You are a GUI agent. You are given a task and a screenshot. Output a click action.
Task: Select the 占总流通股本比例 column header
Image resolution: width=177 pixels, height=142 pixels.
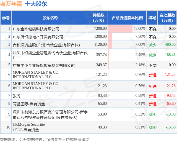click(127, 18)
